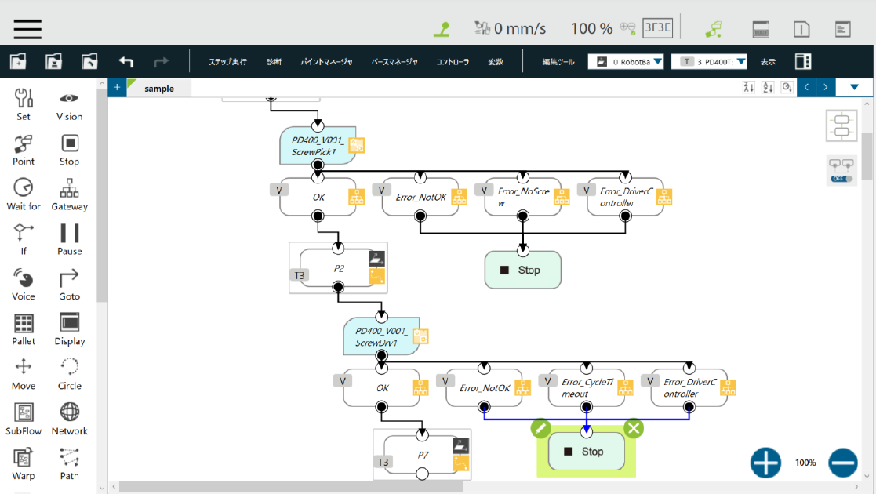Viewport: 876px width, 494px height.
Task: Open the ポイントマネージャ menu
Action: pyautogui.click(x=326, y=62)
